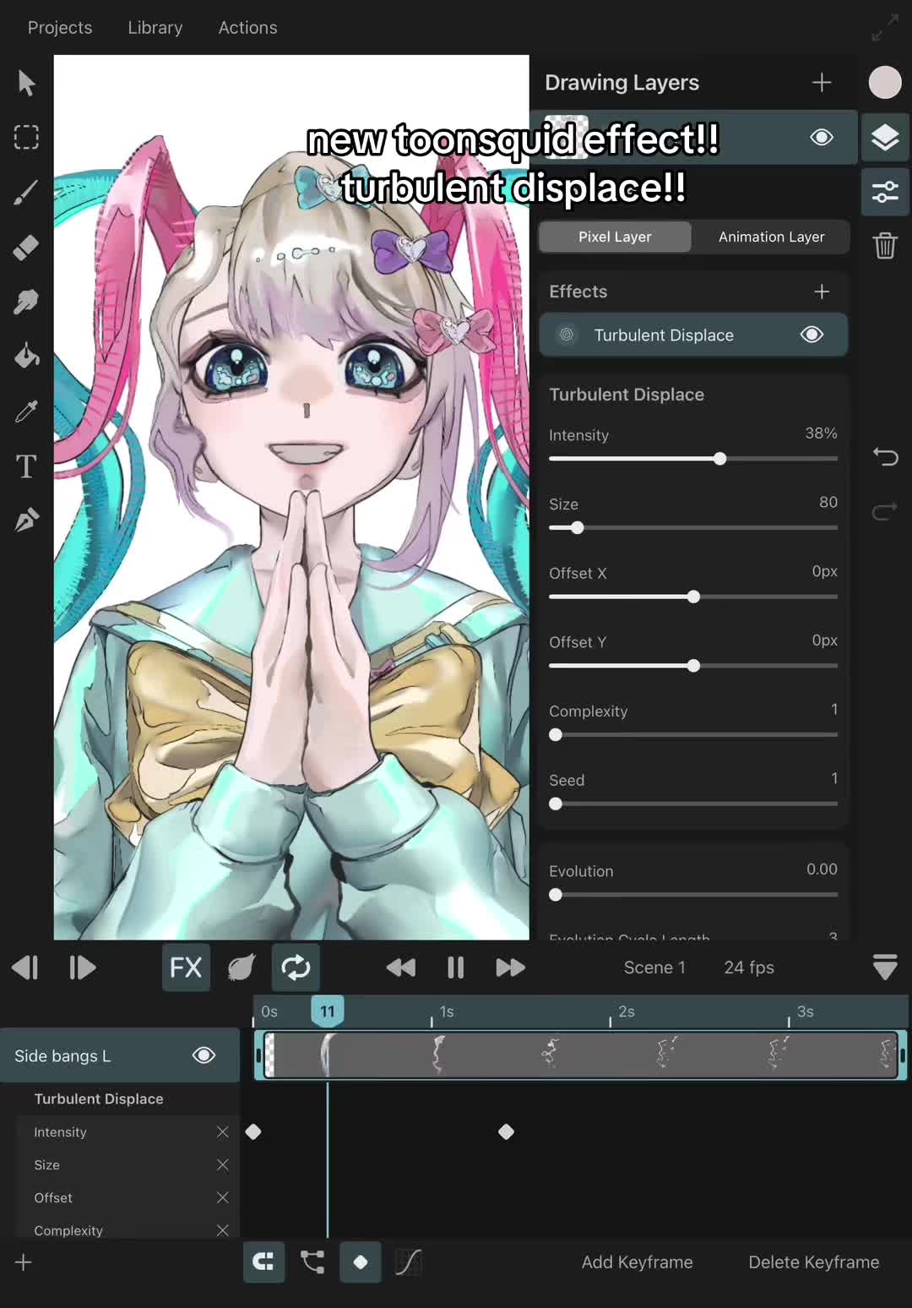Delete layer with trash icon
This screenshot has height=1308, width=912.
(885, 246)
